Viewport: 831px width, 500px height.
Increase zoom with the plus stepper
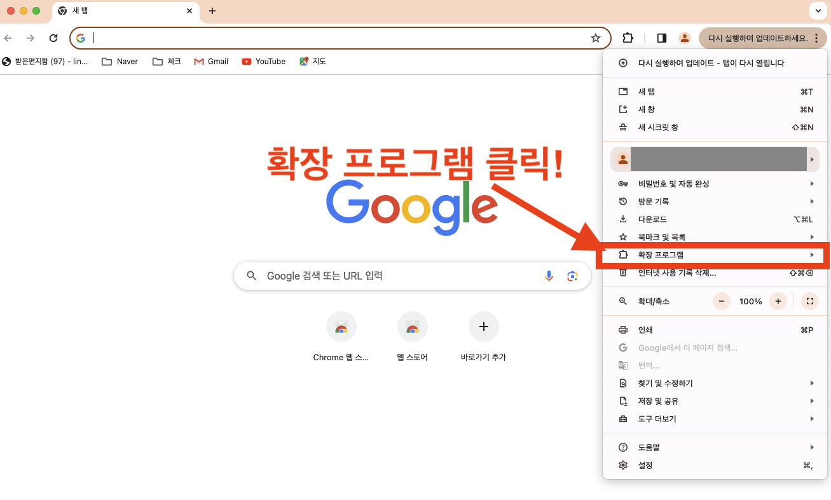point(778,301)
